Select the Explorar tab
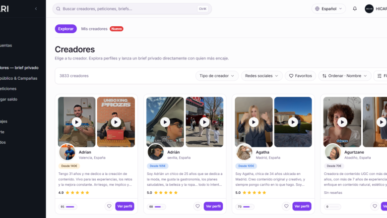Image resolution: width=387 pixels, height=218 pixels. (x=65, y=29)
